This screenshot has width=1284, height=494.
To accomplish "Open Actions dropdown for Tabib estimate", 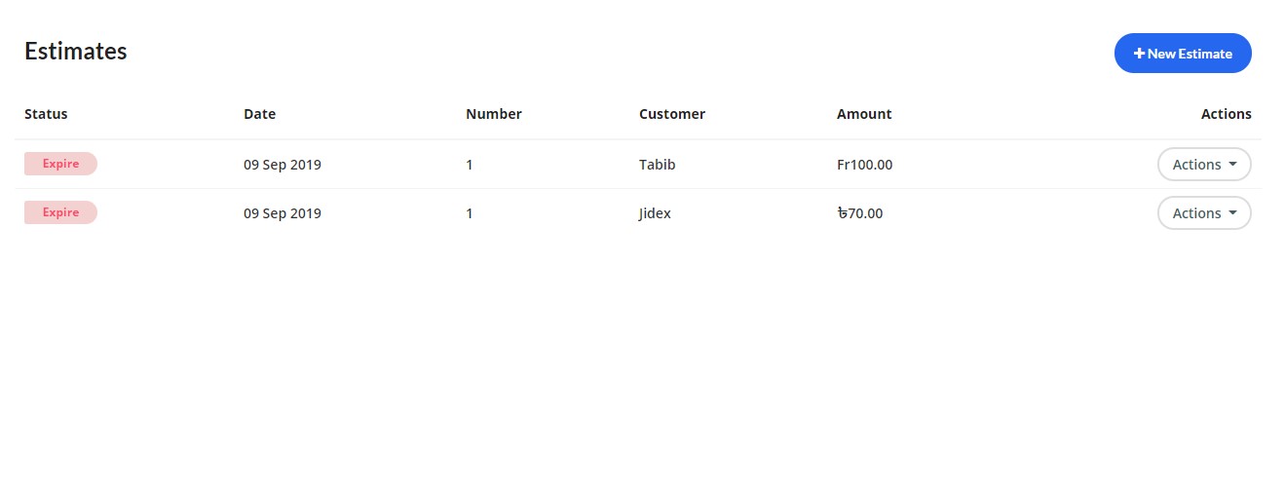I will (x=1203, y=165).
